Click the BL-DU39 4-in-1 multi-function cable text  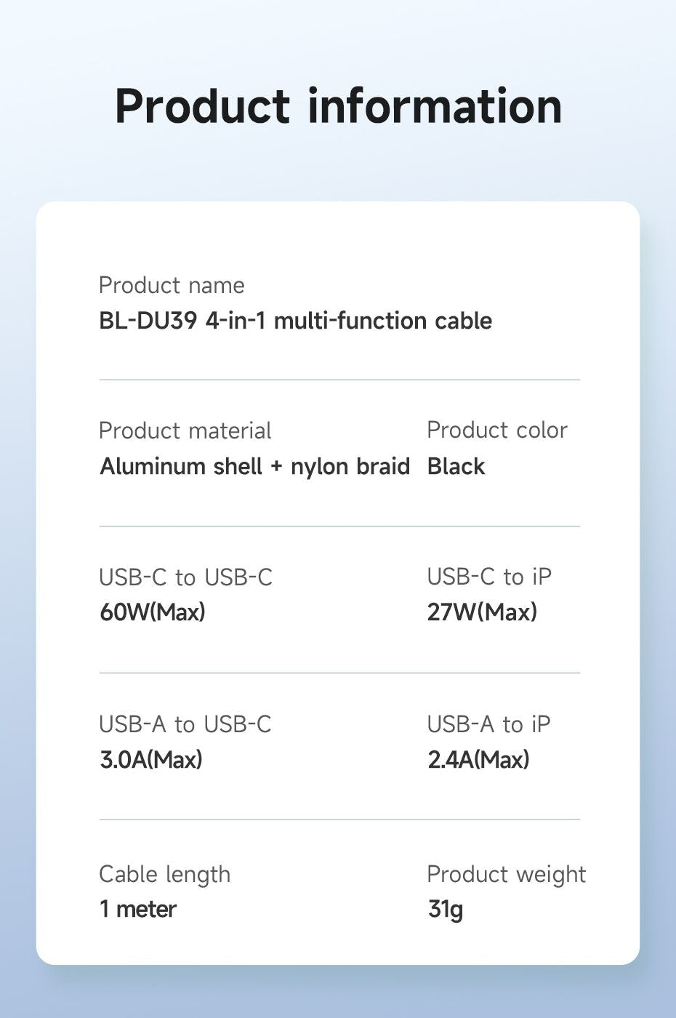(295, 321)
